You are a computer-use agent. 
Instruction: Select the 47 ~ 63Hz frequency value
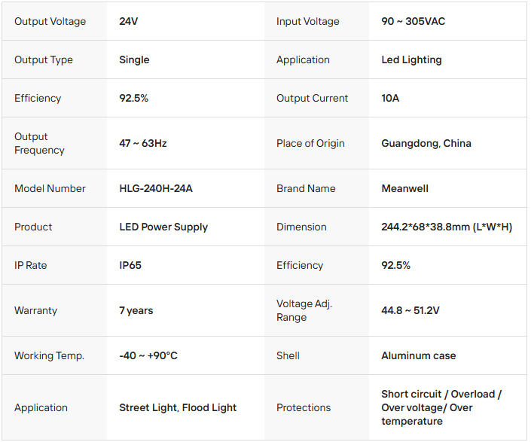click(x=143, y=143)
